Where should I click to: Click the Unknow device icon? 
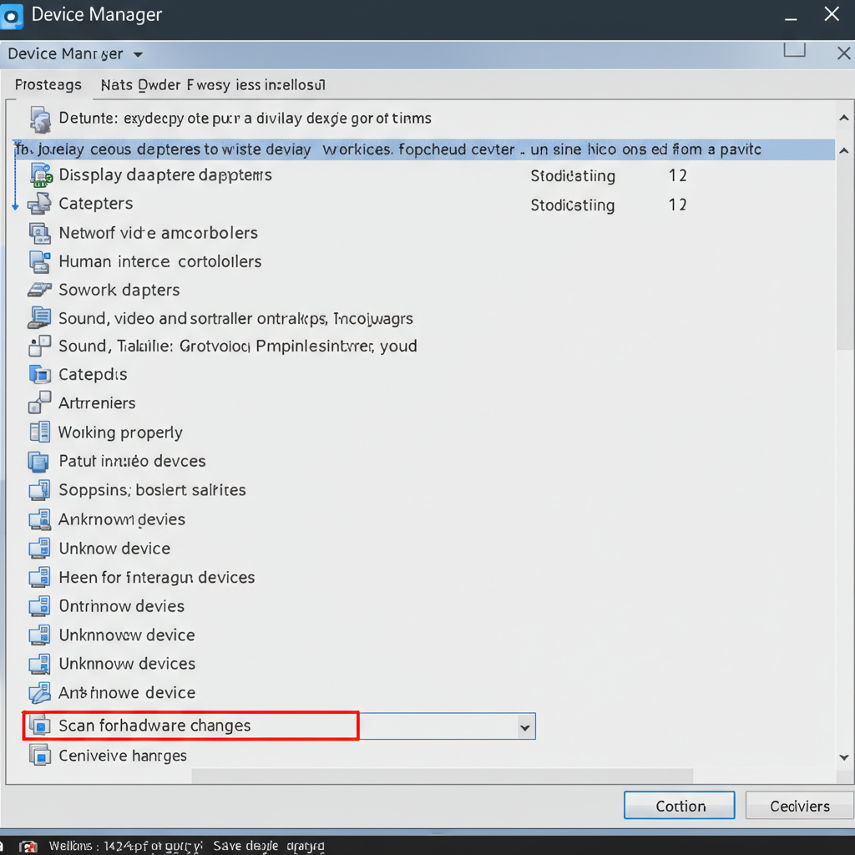pos(39,549)
